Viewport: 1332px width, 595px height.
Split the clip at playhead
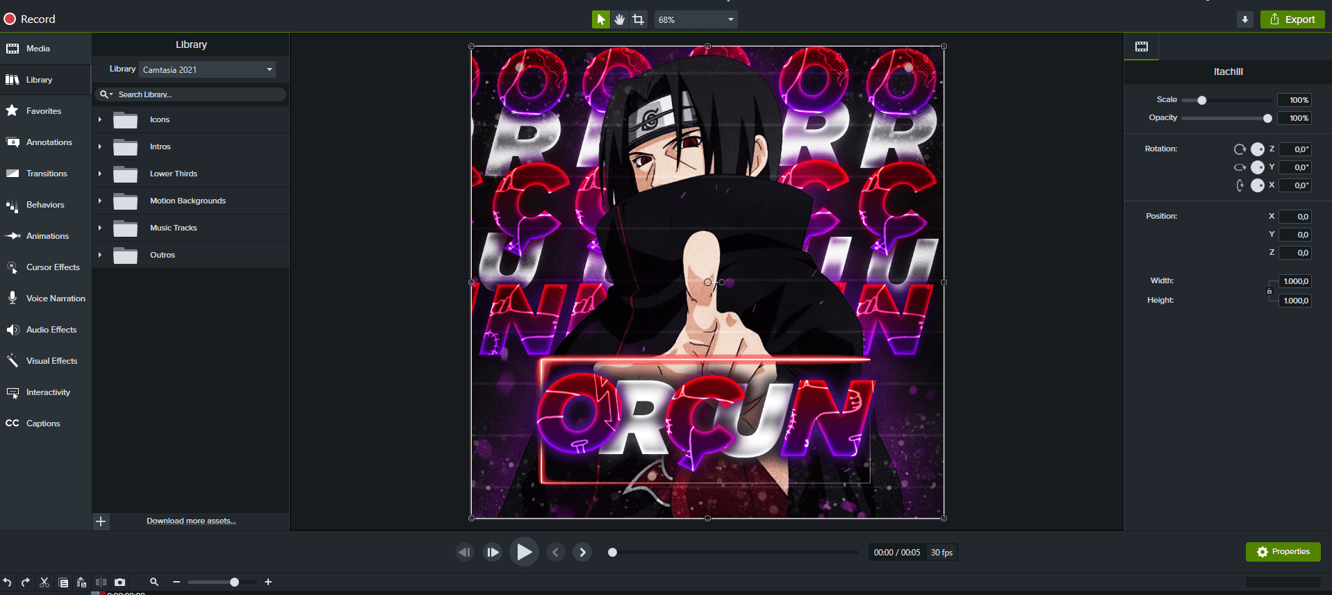[x=101, y=583]
